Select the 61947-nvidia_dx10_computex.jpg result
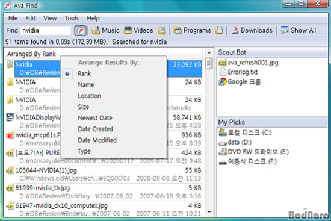 pyautogui.click(x=104, y=209)
